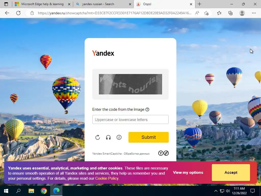
Task: Click help question mark beside image label
Action: pyautogui.click(x=147, y=109)
